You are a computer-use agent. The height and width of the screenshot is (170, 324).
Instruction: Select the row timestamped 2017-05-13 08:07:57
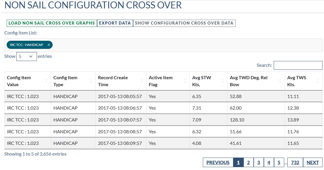[120, 120]
